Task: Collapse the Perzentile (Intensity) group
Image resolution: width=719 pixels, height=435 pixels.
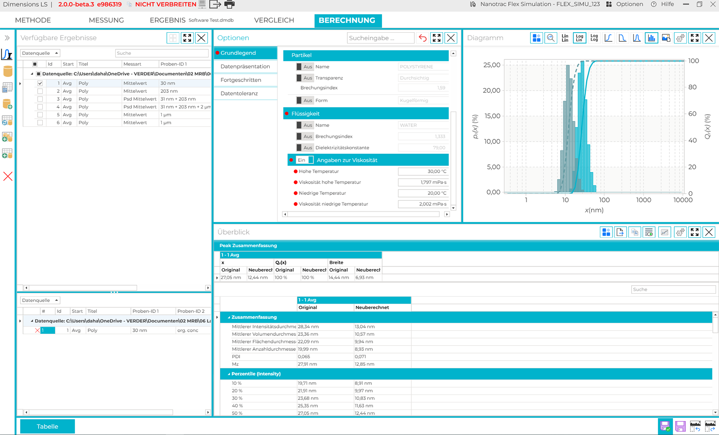Action: click(229, 374)
